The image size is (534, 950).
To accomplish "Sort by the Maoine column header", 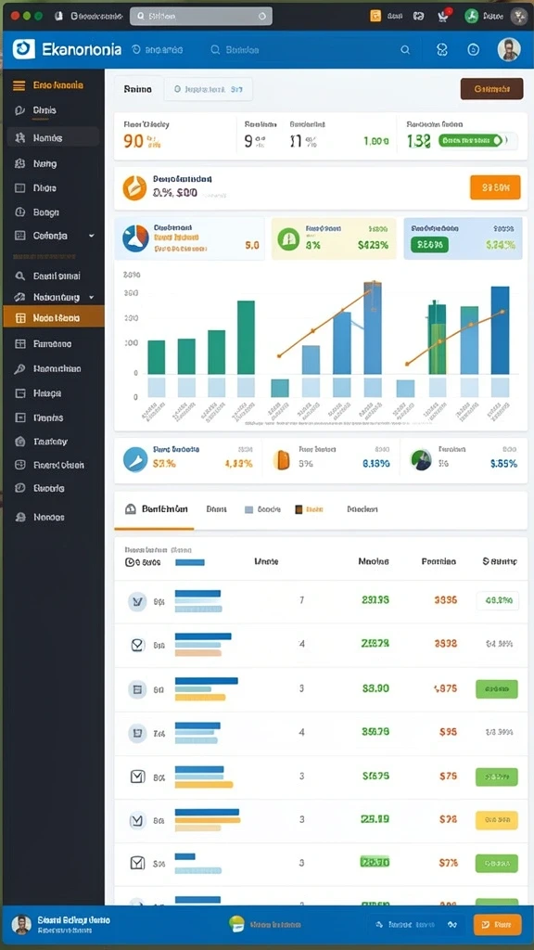I will point(374,561).
